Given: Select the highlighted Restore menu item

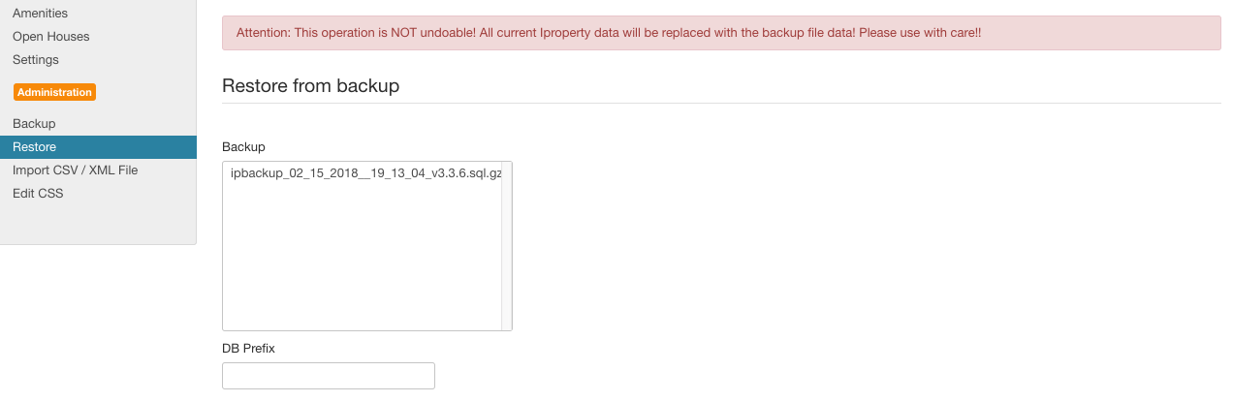Looking at the screenshot, I should pos(98,147).
